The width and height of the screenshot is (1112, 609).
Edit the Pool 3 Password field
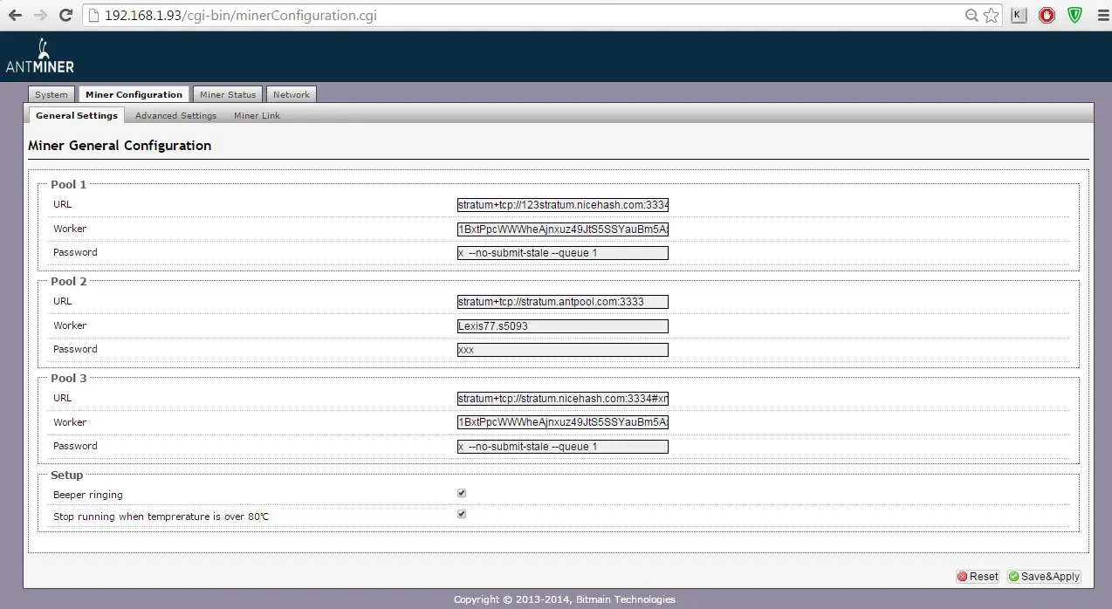click(563, 447)
